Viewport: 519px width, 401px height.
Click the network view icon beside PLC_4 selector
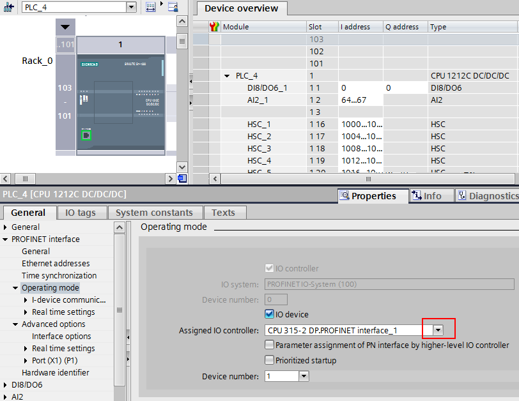pyautogui.click(x=9, y=7)
